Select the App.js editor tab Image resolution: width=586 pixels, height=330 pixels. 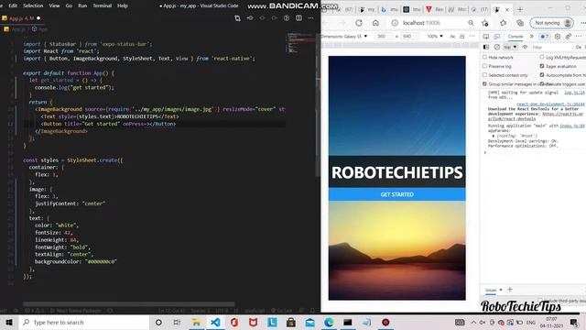pyautogui.click(x=21, y=18)
